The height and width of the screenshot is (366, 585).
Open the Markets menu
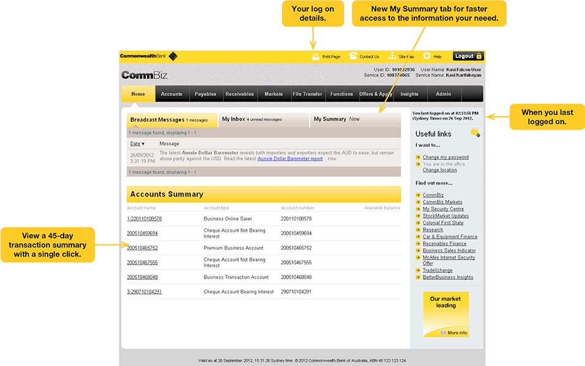(274, 94)
